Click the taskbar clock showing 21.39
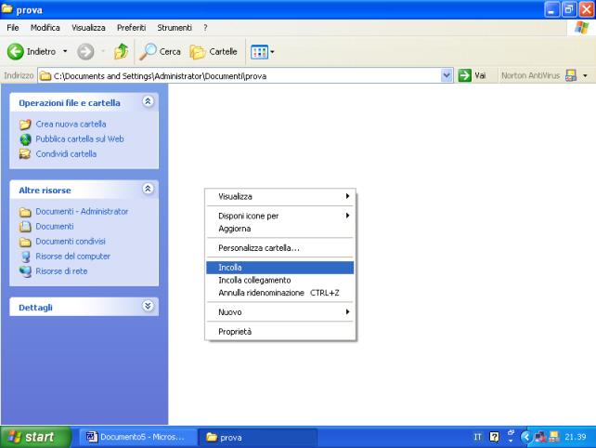Screen dimensions: 596x448 (x=575, y=437)
